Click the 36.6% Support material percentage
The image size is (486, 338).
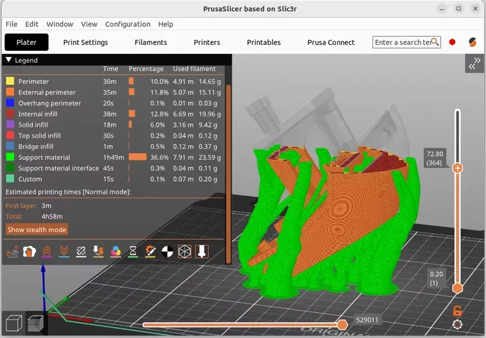tap(159, 157)
